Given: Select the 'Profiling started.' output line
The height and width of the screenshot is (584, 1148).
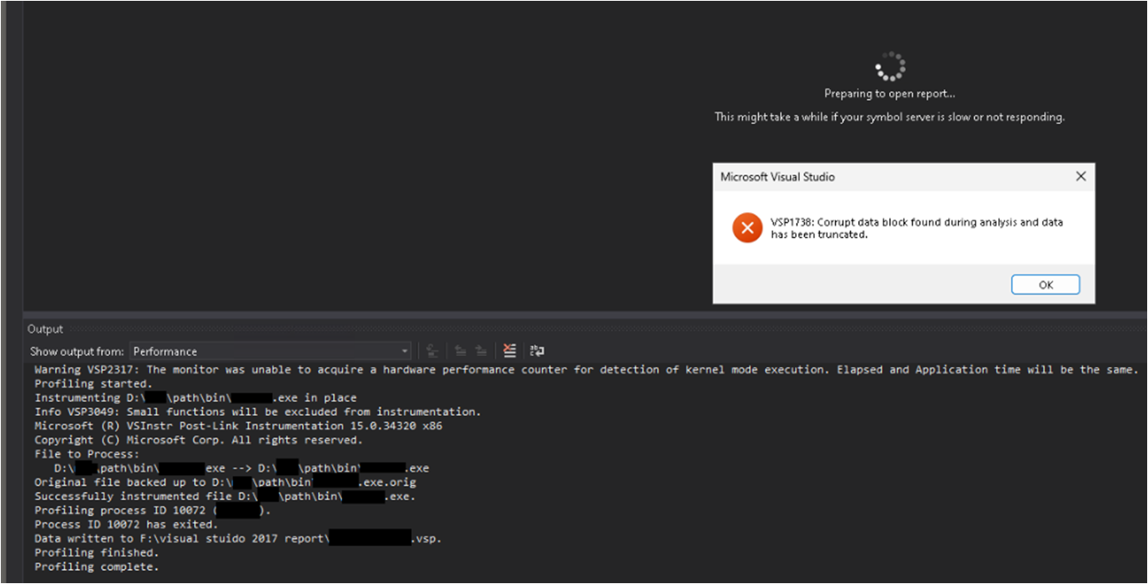Looking at the screenshot, I should (x=93, y=384).
